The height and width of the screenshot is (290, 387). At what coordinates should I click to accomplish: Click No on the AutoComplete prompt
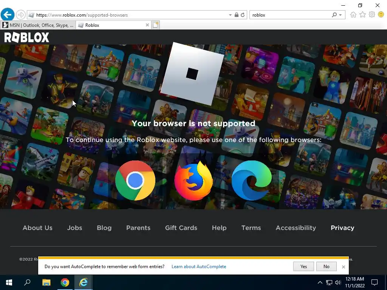326,266
